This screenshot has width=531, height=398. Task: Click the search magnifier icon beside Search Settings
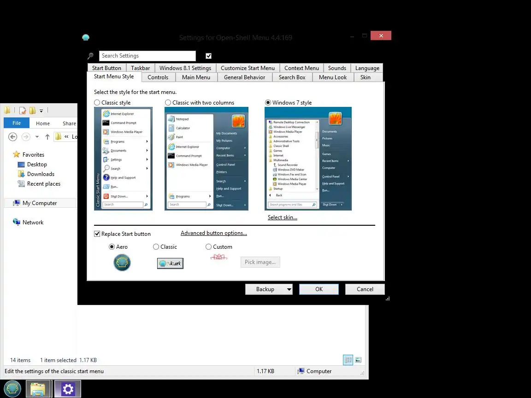[x=90, y=56]
